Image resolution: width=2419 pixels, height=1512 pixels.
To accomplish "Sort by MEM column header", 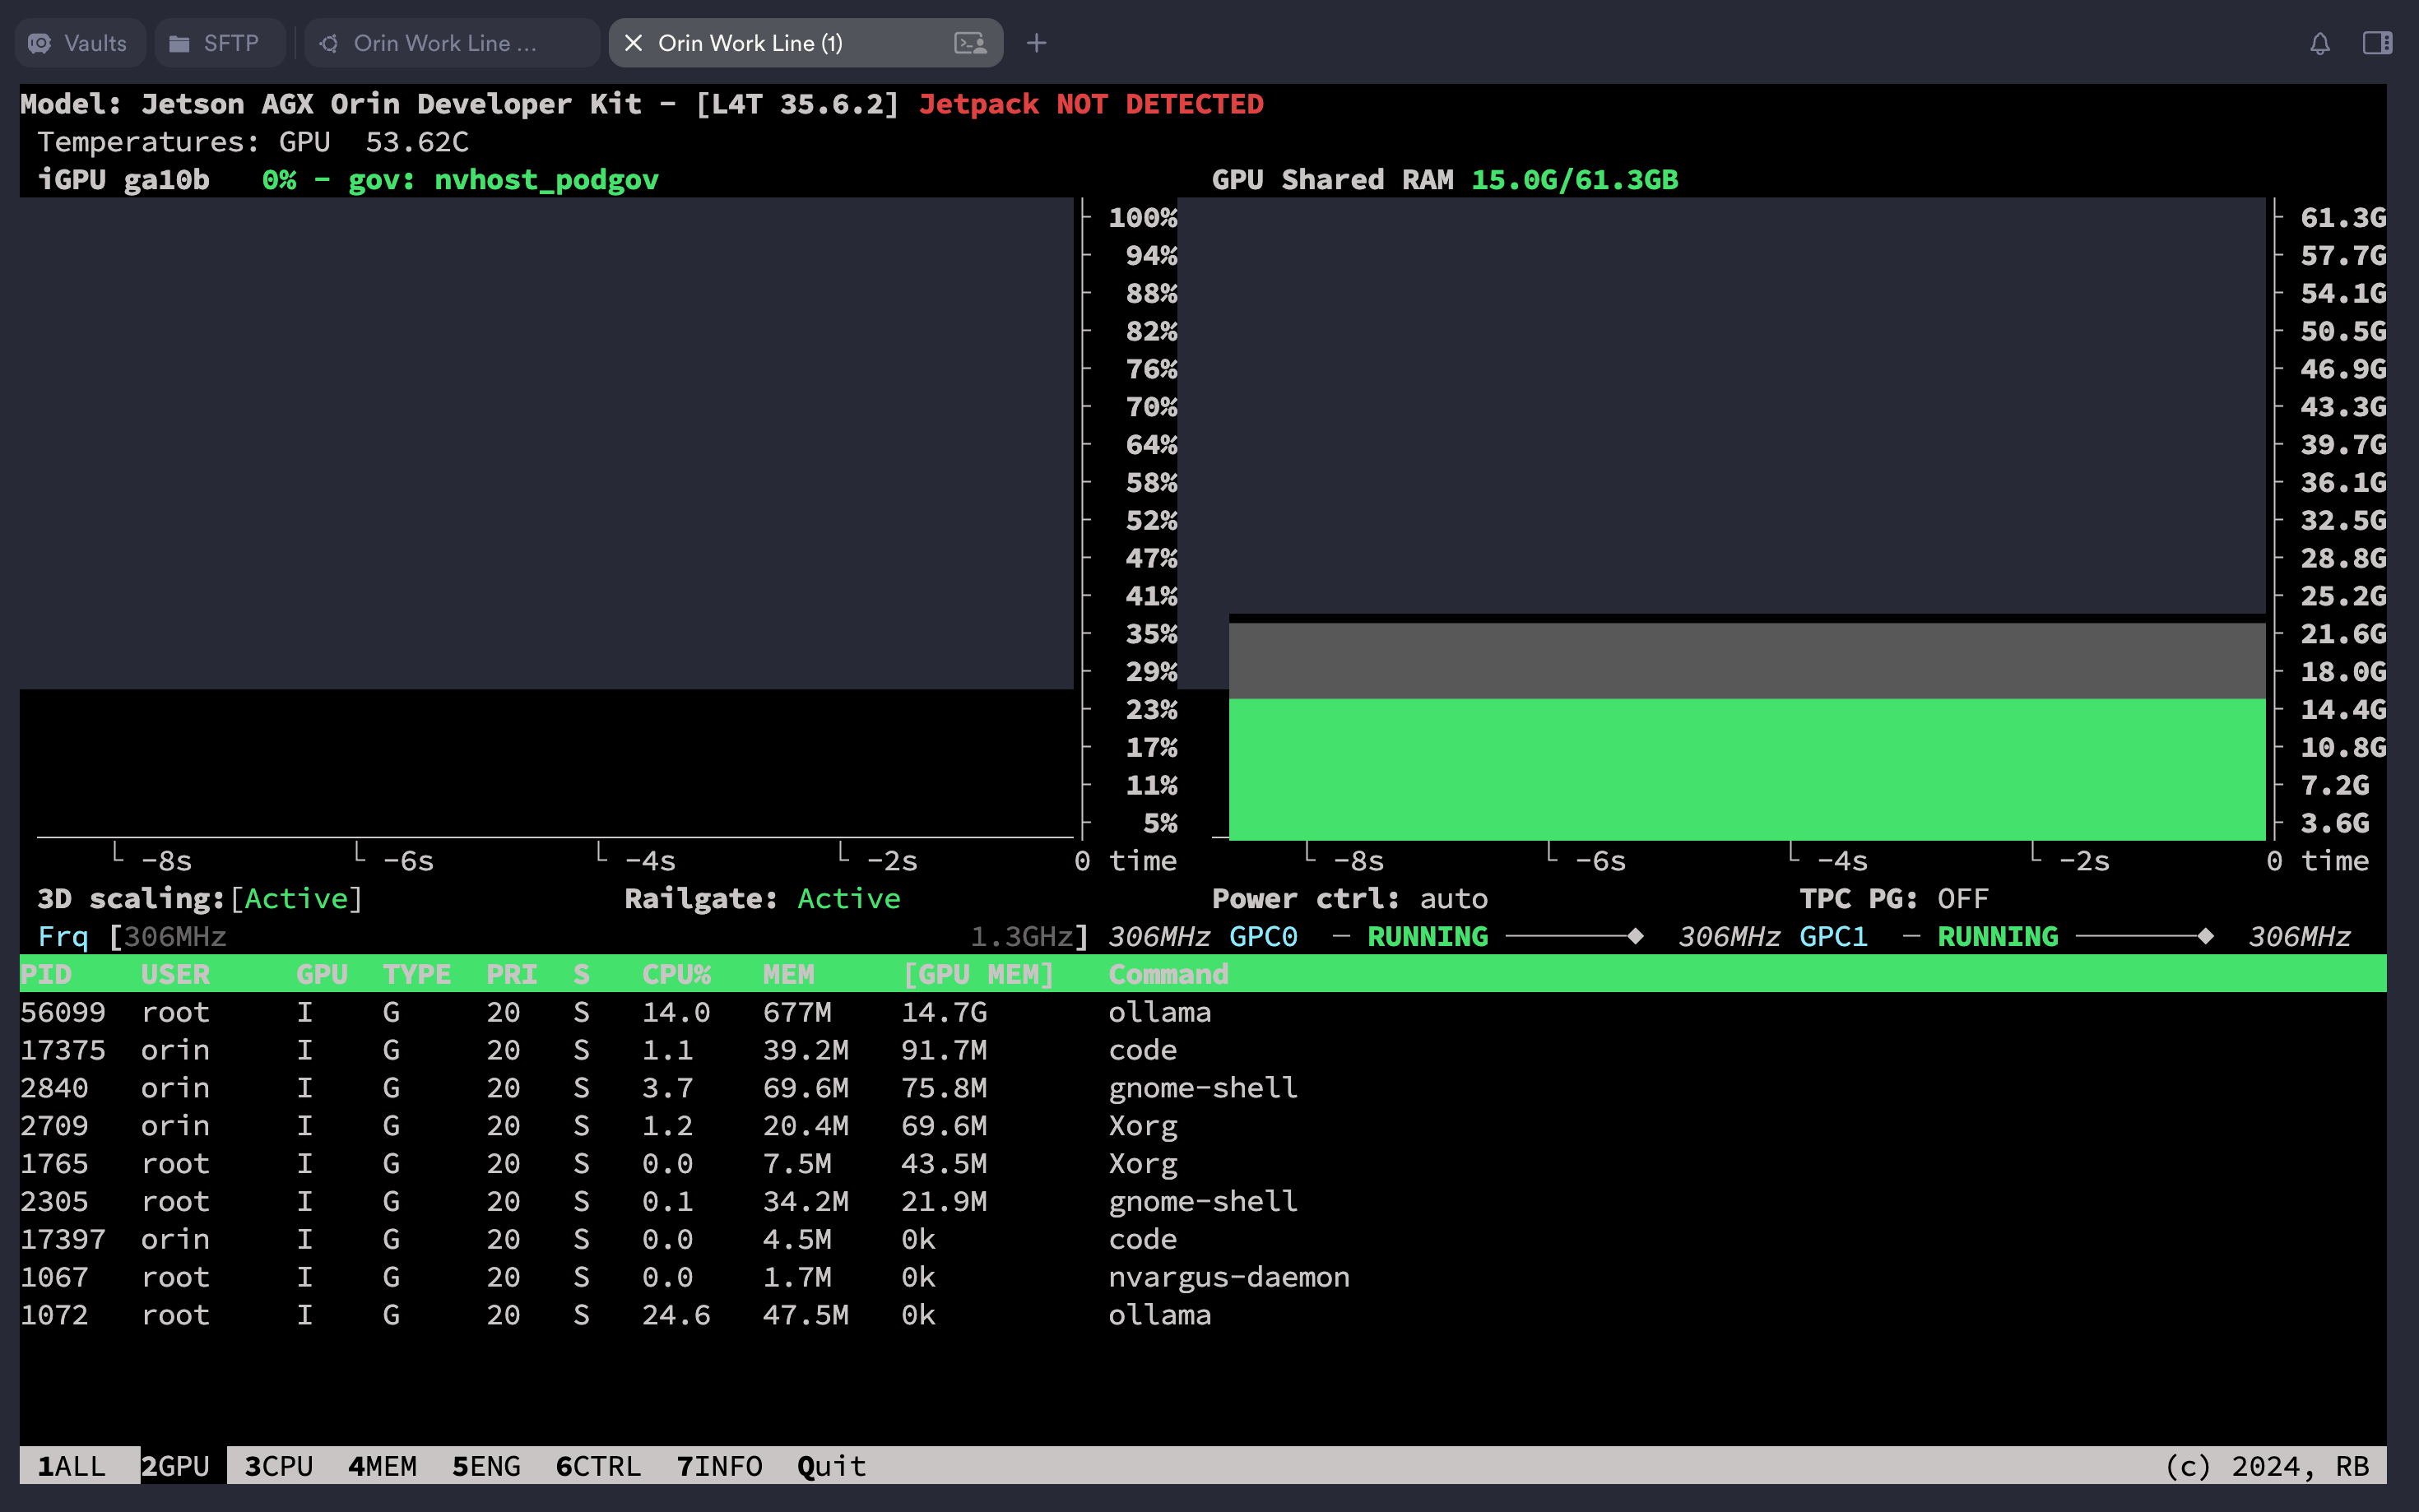I will (x=788, y=974).
